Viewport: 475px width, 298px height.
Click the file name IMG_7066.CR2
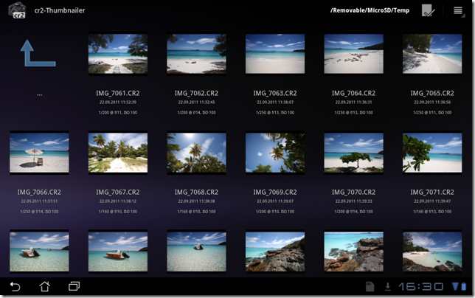[39, 193]
